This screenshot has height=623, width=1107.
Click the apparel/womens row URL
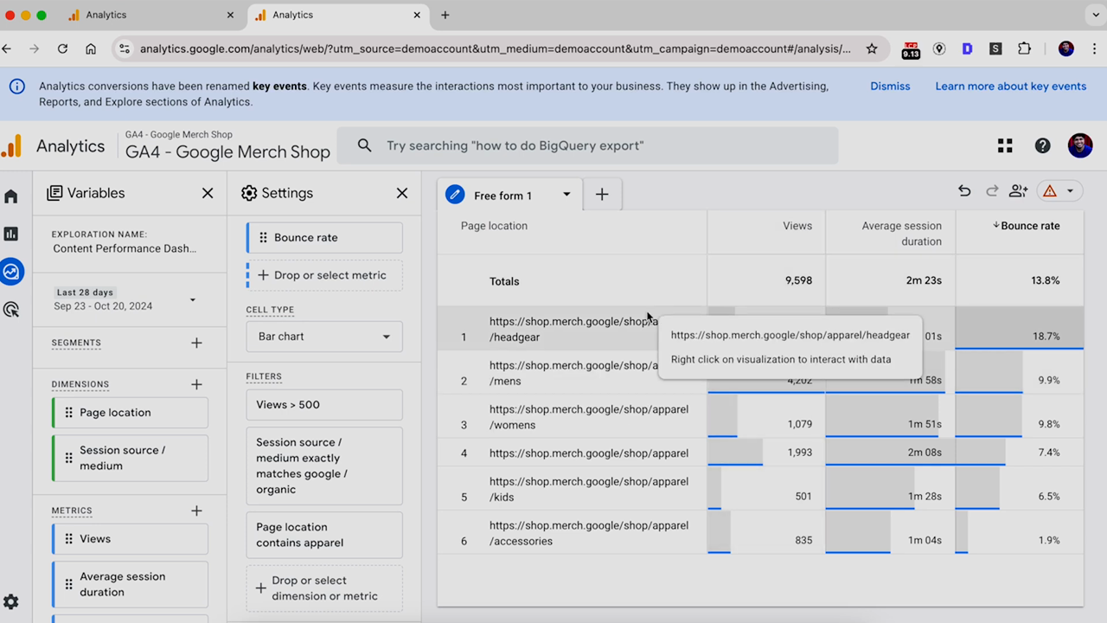coord(589,417)
